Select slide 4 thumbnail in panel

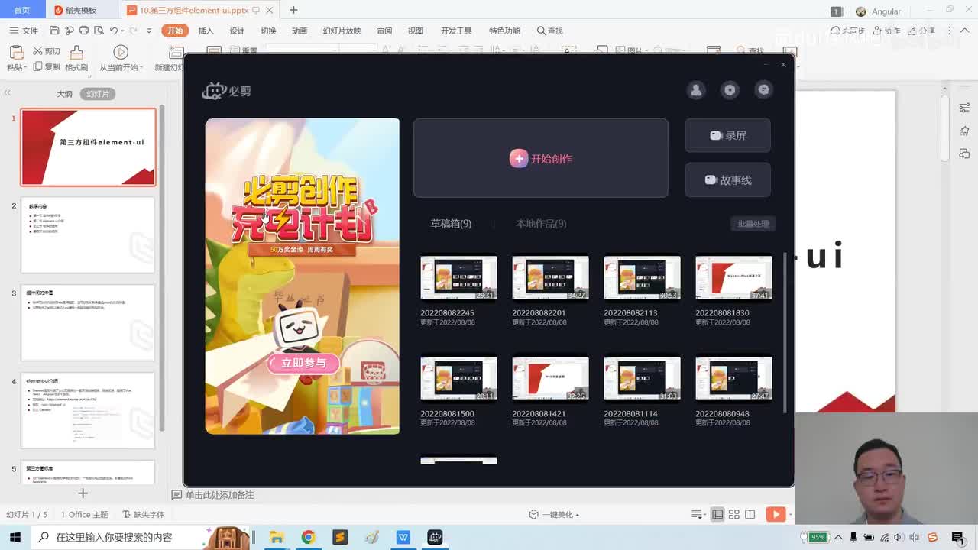click(88, 410)
